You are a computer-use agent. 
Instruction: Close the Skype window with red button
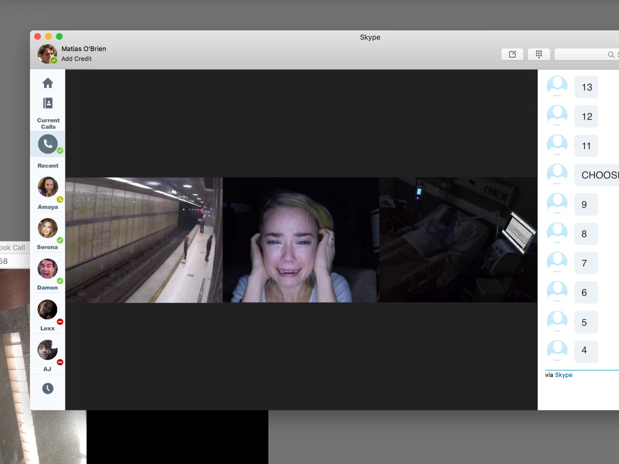pos(37,37)
